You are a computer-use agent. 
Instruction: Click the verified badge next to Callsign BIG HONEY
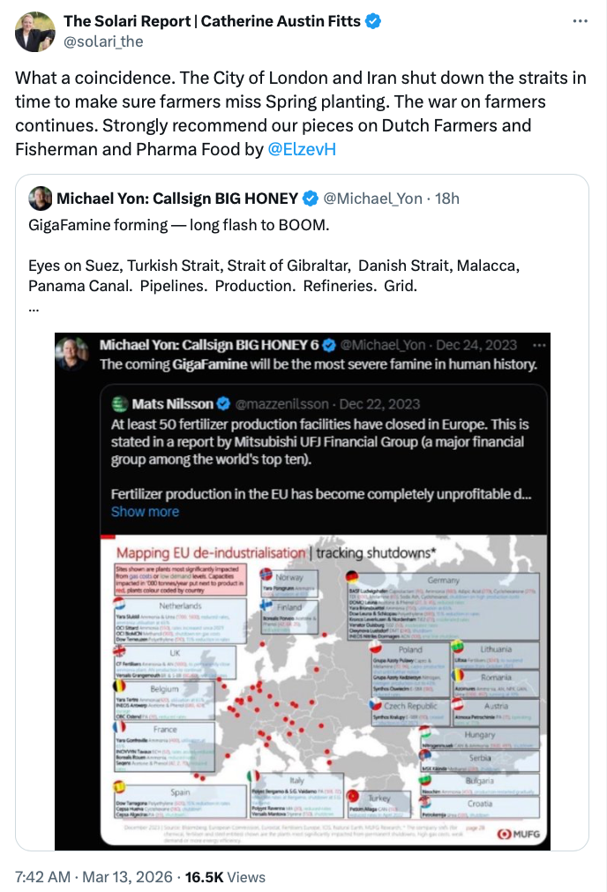click(x=310, y=198)
